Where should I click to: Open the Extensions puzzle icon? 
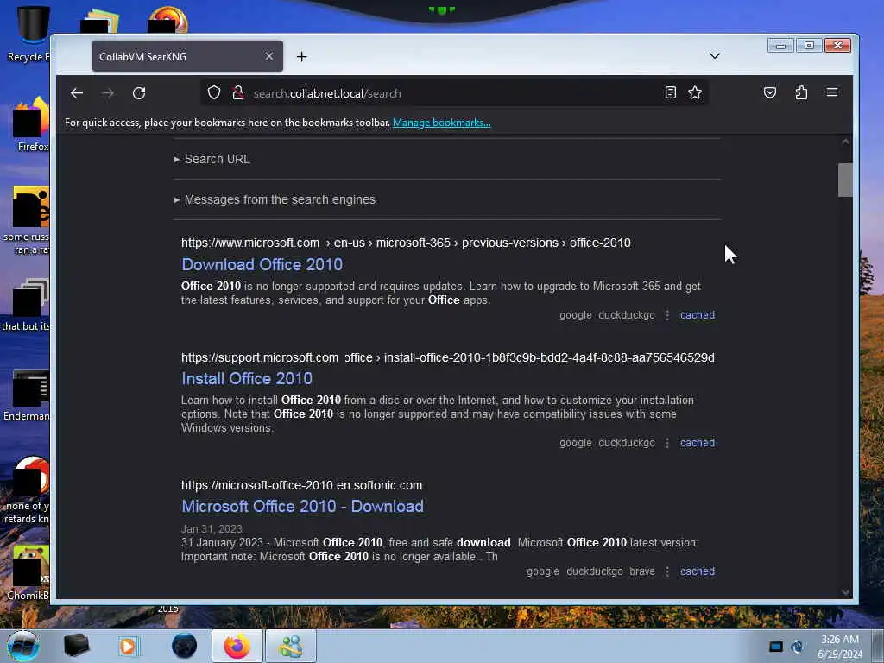click(x=801, y=92)
